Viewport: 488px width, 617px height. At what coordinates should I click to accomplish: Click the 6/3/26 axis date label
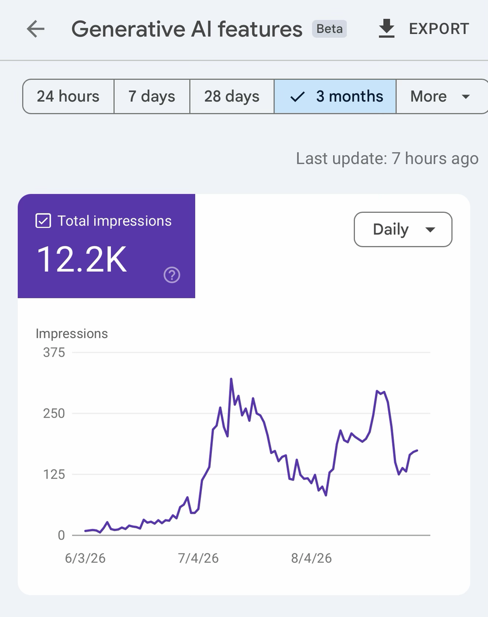(x=85, y=558)
